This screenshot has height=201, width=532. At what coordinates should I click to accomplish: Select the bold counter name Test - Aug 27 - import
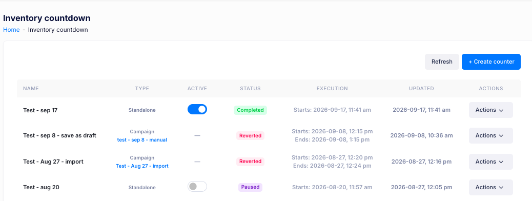pos(53,162)
